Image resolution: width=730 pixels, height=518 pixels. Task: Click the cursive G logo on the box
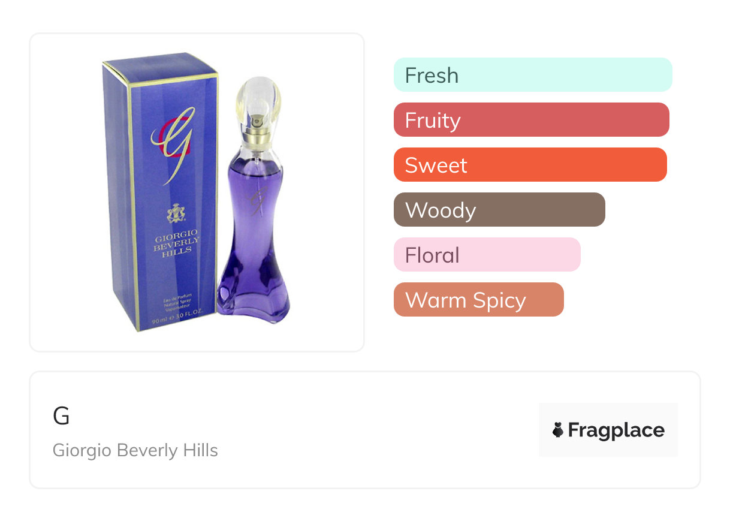click(x=174, y=140)
